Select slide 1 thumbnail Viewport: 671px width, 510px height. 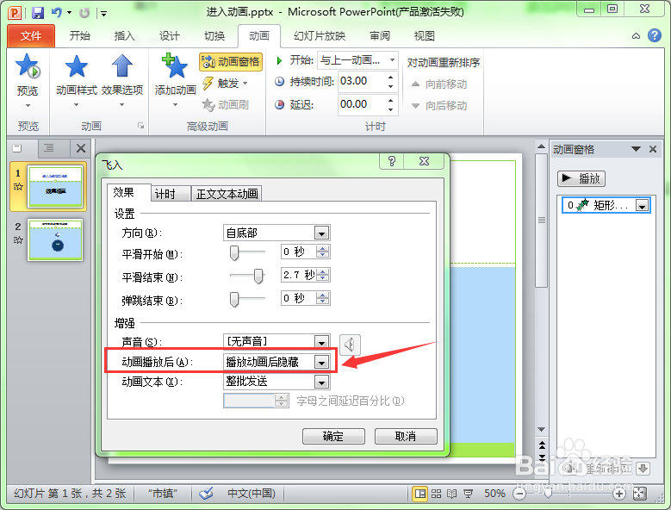tap(55, 187)
